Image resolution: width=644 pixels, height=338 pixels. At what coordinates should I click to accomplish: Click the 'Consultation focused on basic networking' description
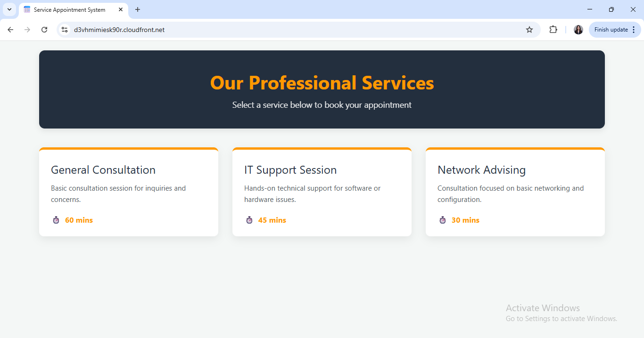click(x=511, y=194)
